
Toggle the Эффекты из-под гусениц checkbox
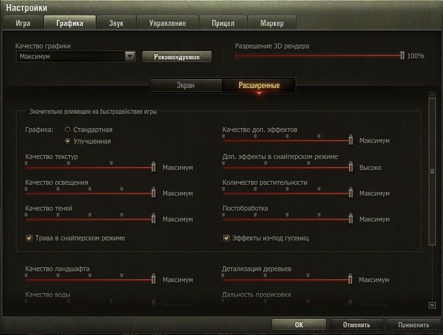(226, 238)
